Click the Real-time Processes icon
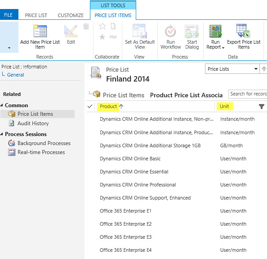This screenshot has width=267, height=259. 12,152
